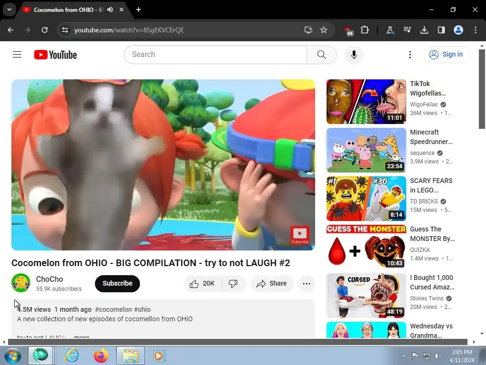
Task: Open the TD BRICKS channel name
Action: pyautogui.click(x=424, y=202)
